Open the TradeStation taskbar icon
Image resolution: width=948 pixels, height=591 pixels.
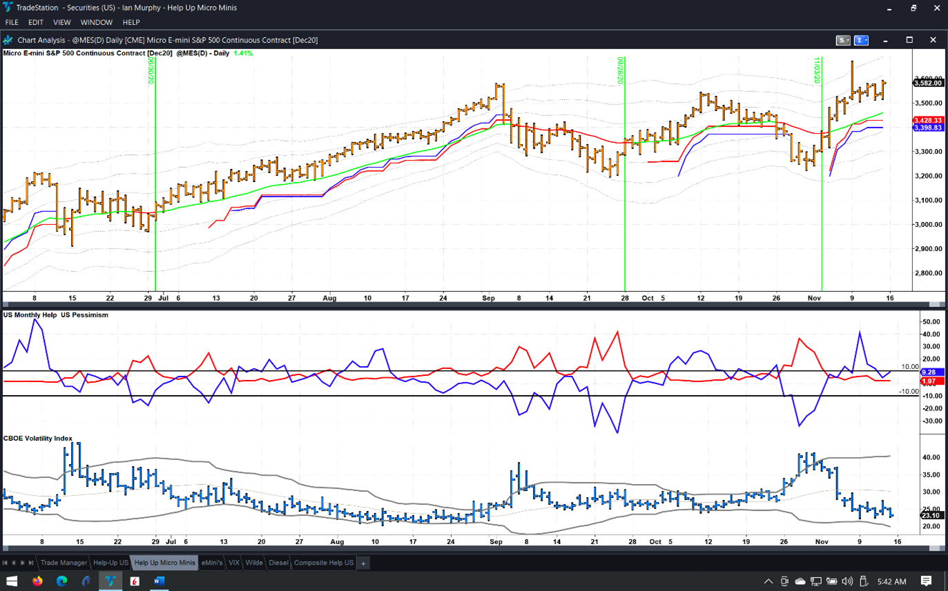(110, 581)
